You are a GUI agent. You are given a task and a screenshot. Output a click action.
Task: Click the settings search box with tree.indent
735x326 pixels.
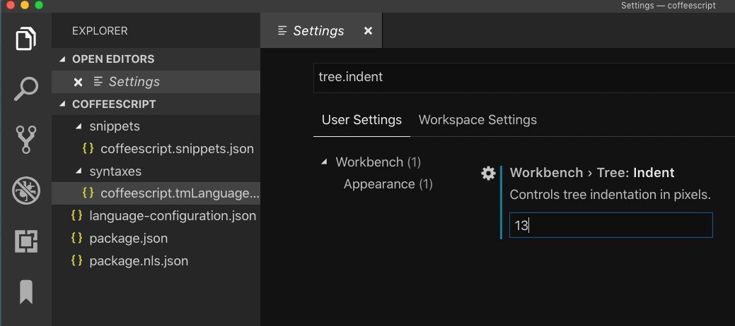click(524, 77)
